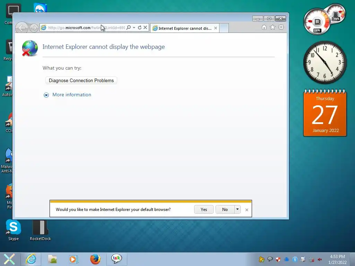355x266 pixels.
Task: Close the 'Internet Explorer cannot dis...' tab
Action: [216, 28]
